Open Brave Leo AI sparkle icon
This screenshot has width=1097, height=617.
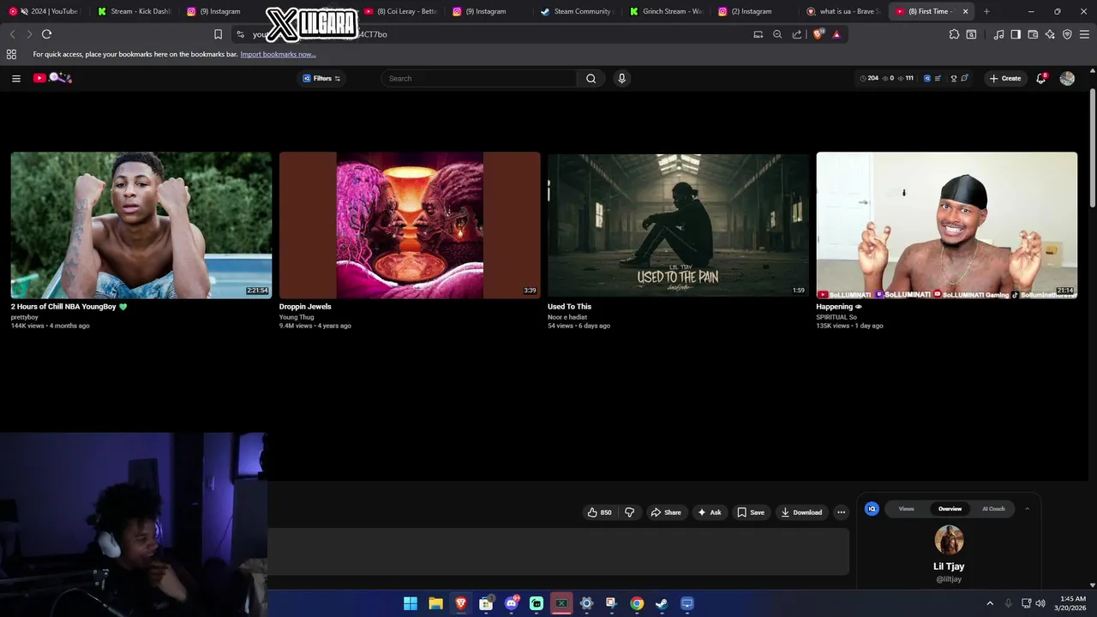(1050, 34)
